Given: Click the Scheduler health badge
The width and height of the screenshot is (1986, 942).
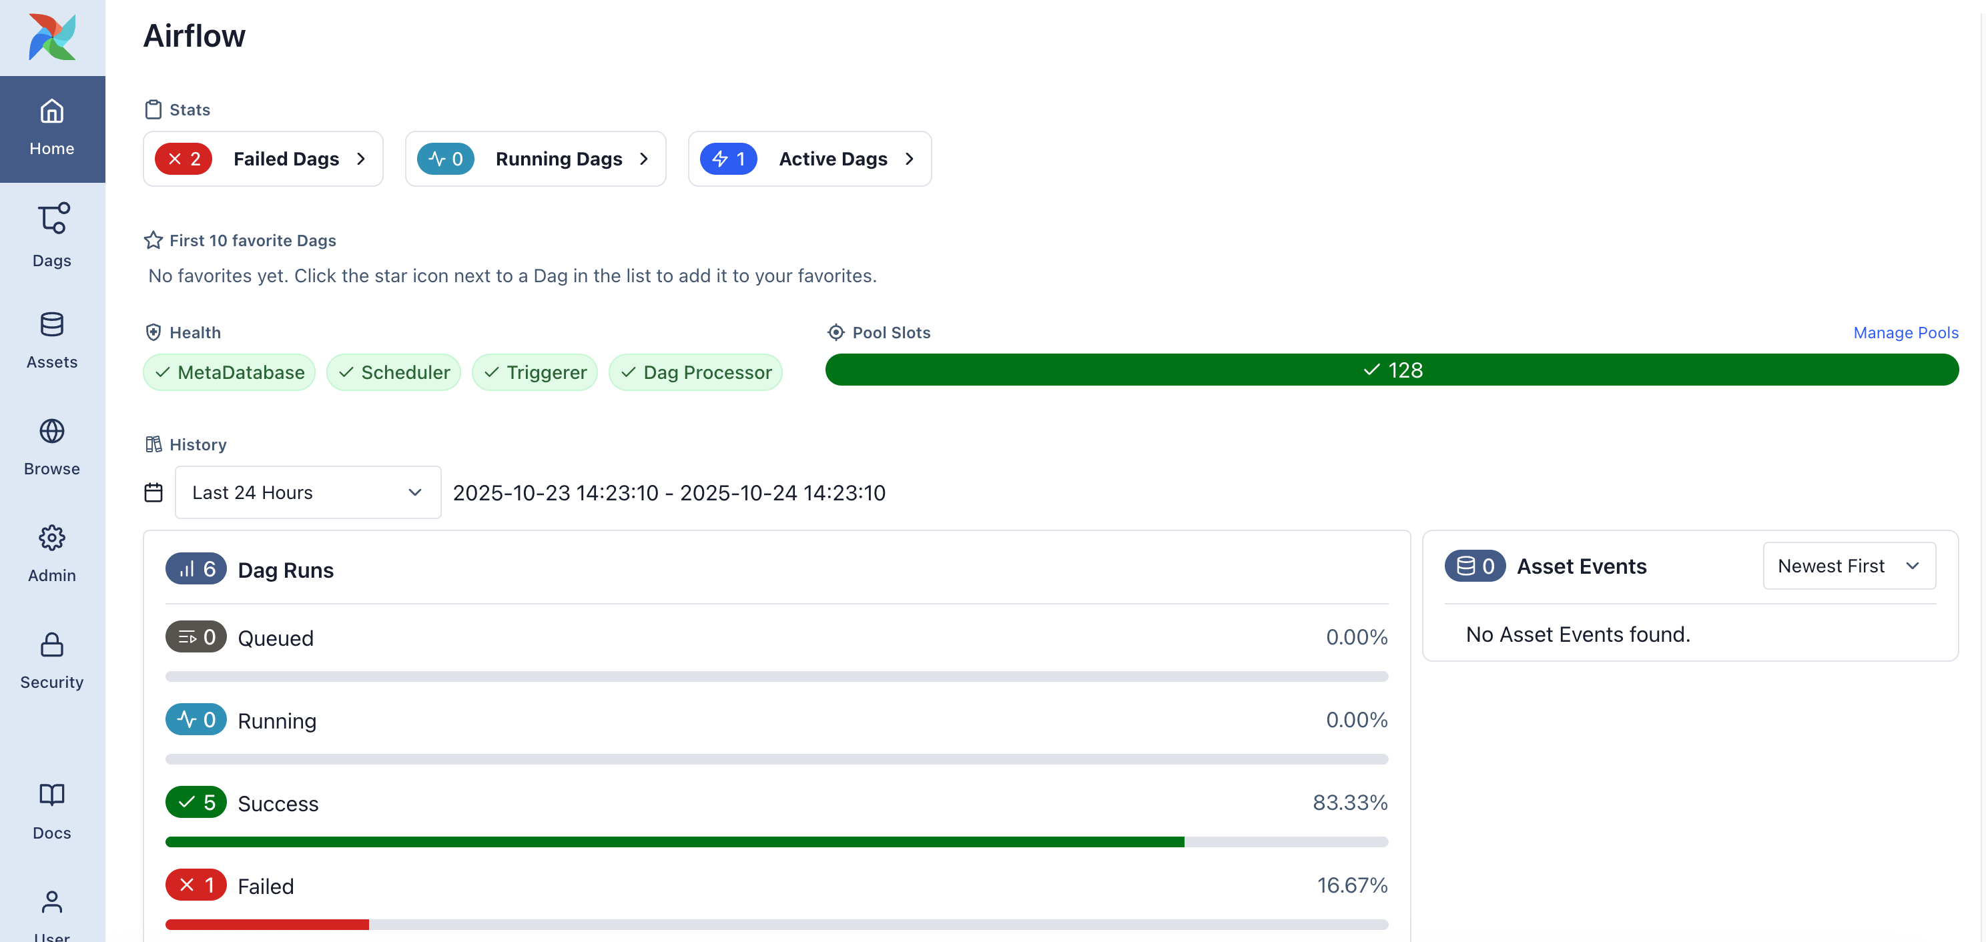Looking at the screenshot, I should (393, 372).
